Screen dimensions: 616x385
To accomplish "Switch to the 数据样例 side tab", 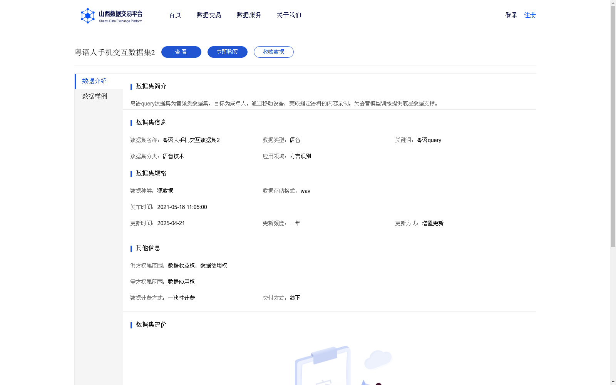I will pos(99,97).
